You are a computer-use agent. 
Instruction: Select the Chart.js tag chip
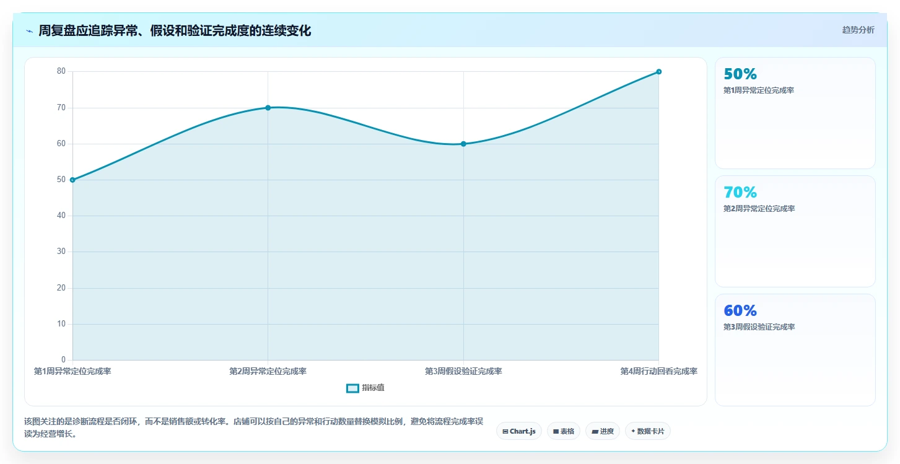pos(519,431)
